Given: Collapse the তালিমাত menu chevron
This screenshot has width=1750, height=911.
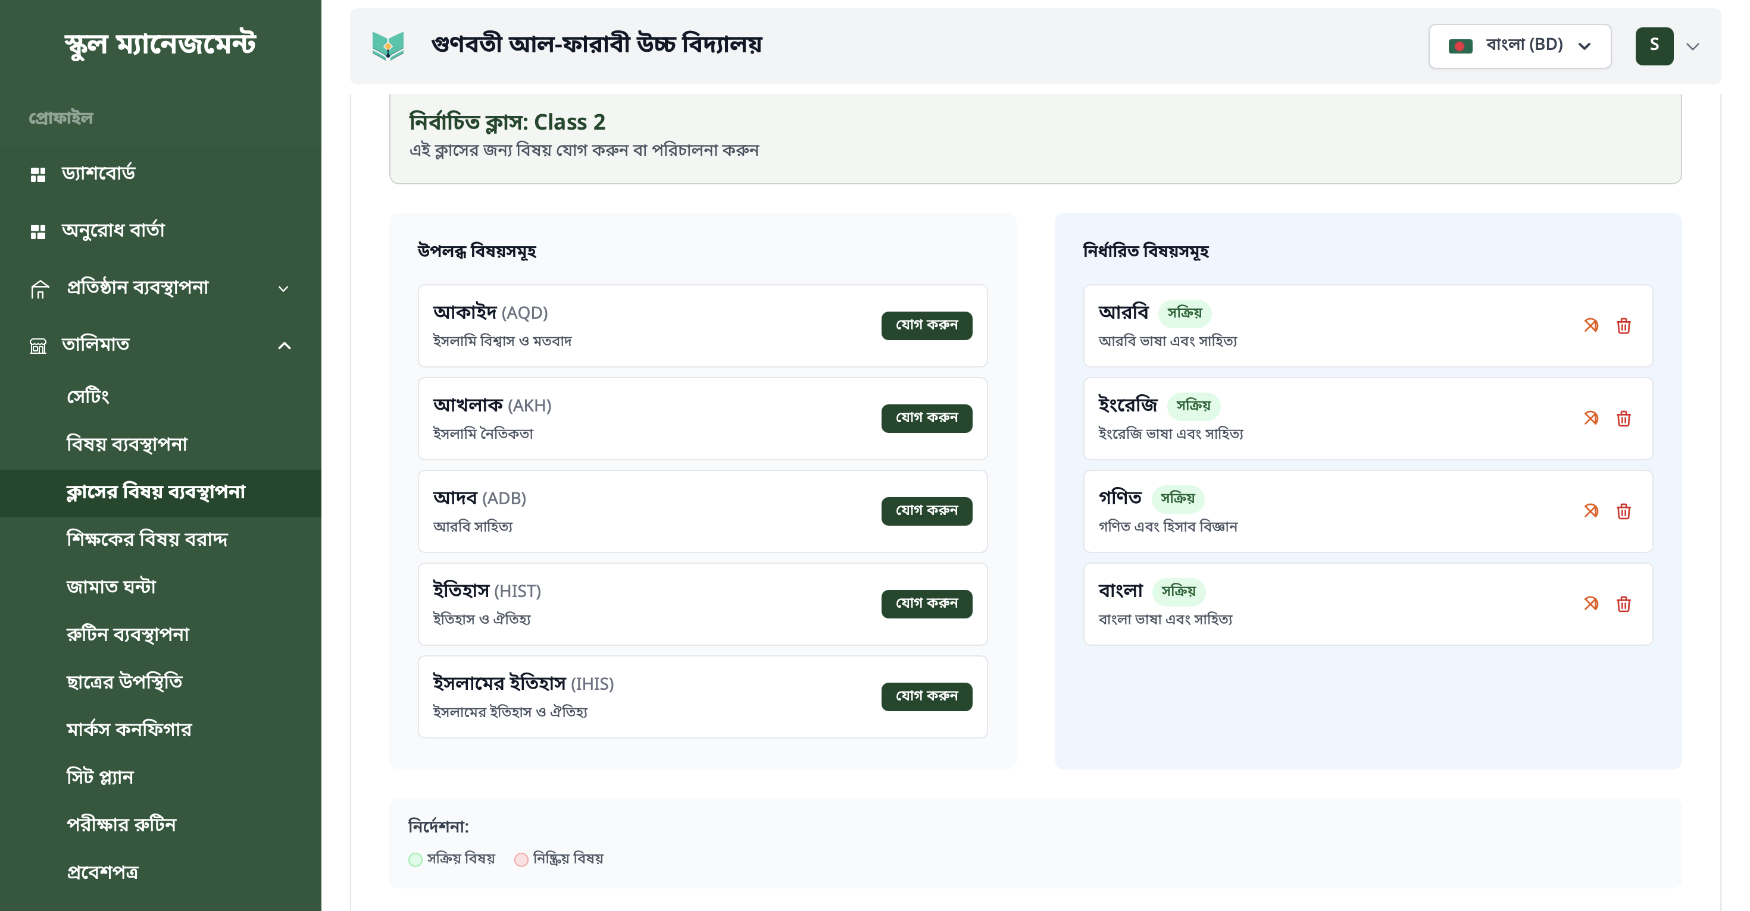Looking at the screenshot, I should click(285, 345).
